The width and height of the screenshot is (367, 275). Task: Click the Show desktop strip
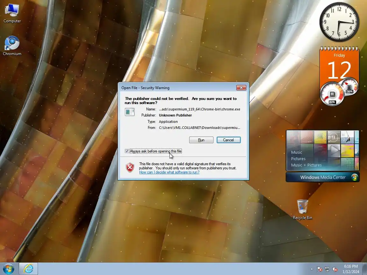[365, 269]
